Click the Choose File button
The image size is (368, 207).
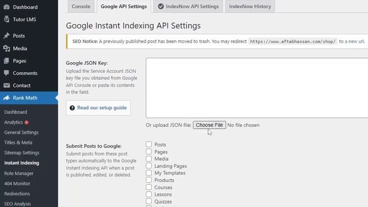[x=209, y=125]
